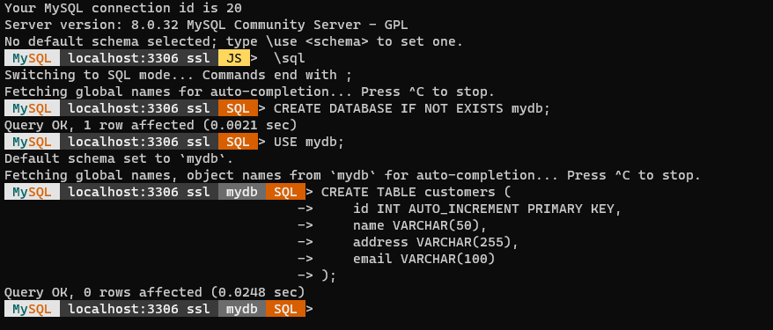Click MySQL badge on the CREATE DATABASE line

tap(32, 108)
